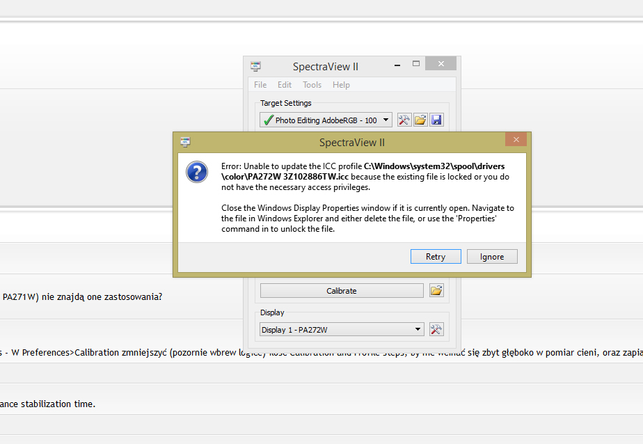
Task: Click the Ignore button in error dialog
Action: 492,257
